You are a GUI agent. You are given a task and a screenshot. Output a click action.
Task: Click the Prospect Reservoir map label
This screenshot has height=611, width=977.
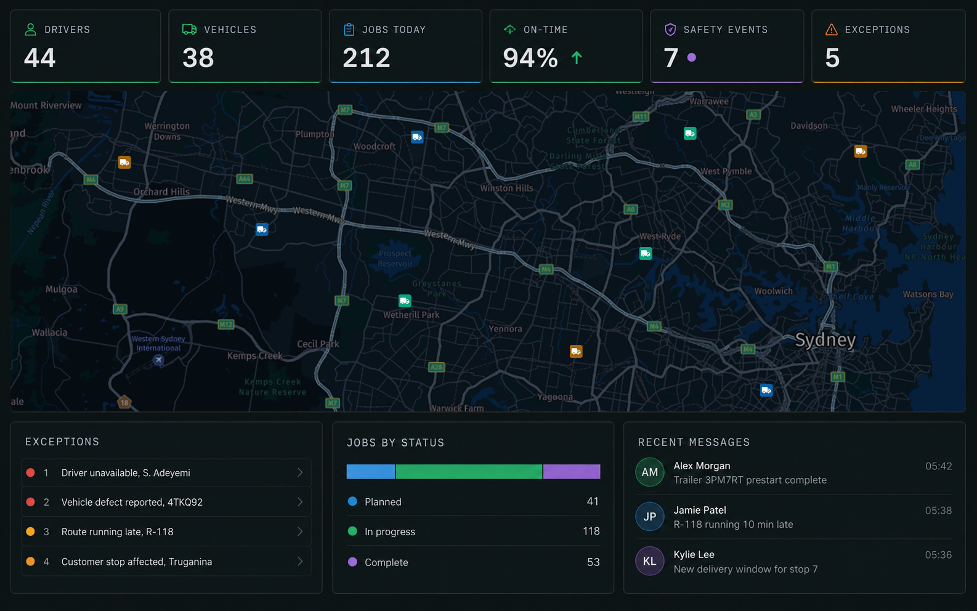(x=395, y=259)
